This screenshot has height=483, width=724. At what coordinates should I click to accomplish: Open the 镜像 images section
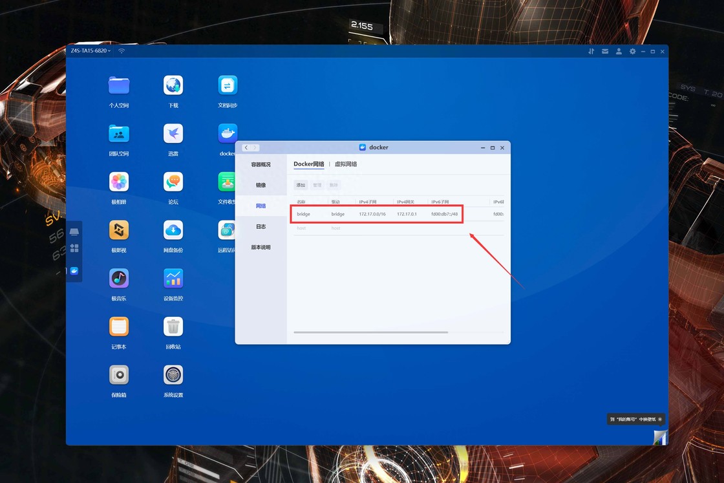261,185
